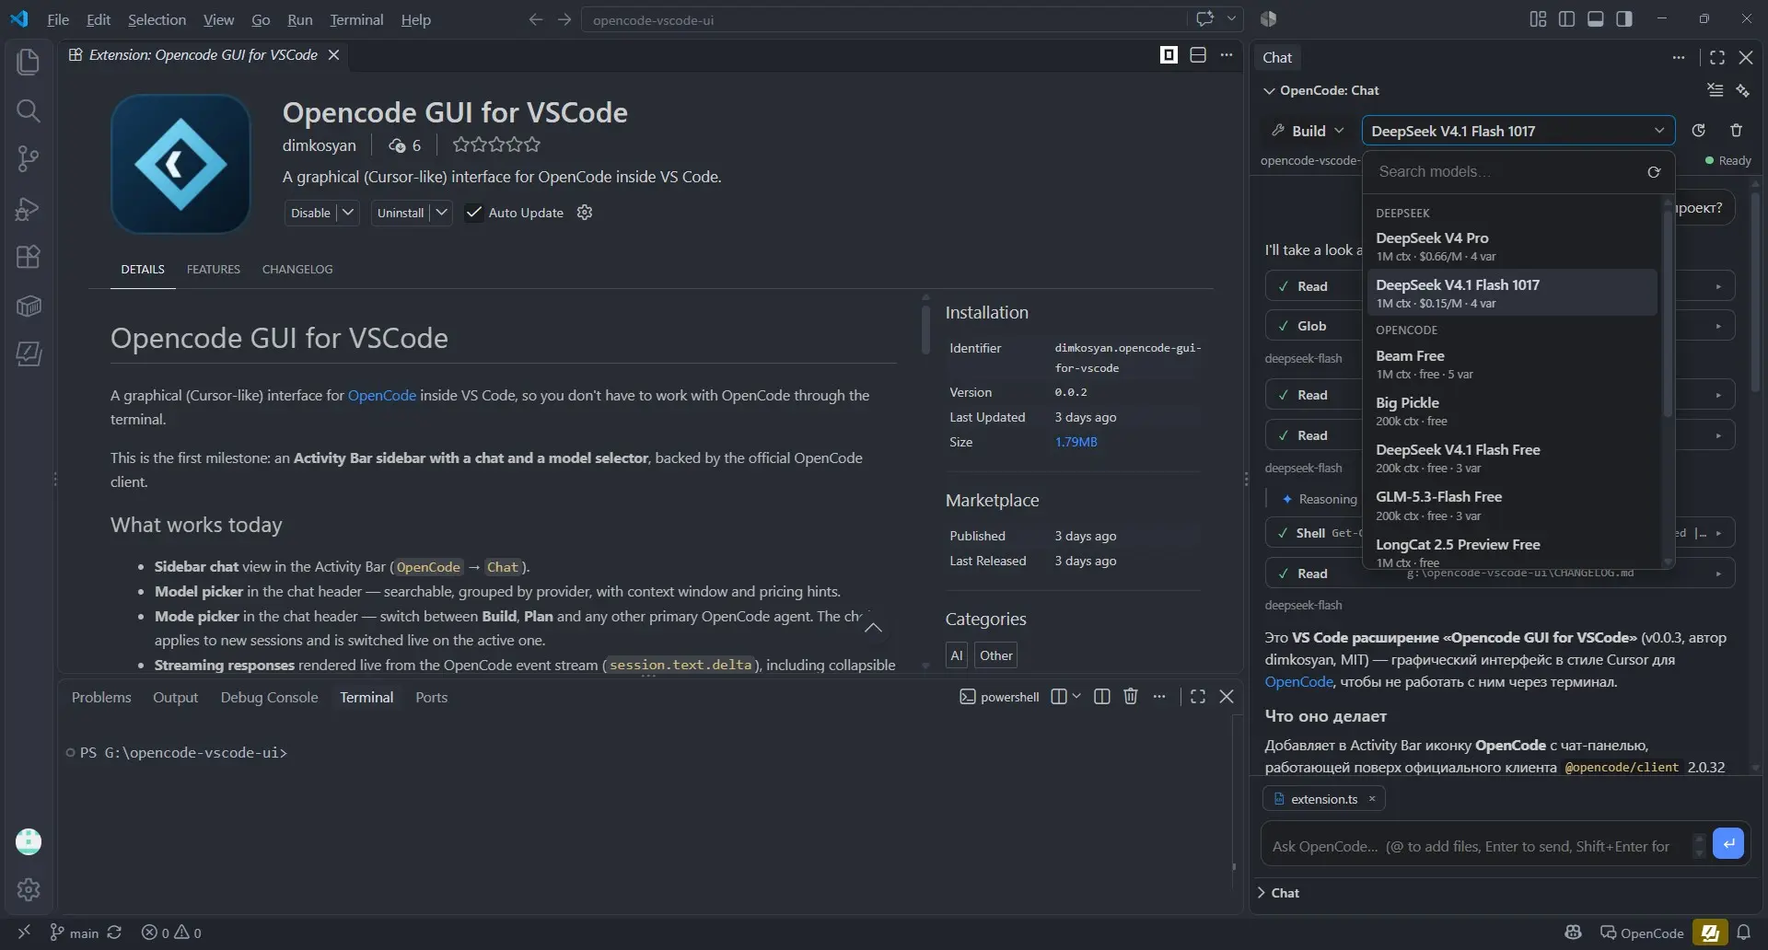This screenshot has height=950, width=1768.
Task: Open the DeepSeek V4.1 Flash 1017 model dropdown
Action: [1518, 131]
